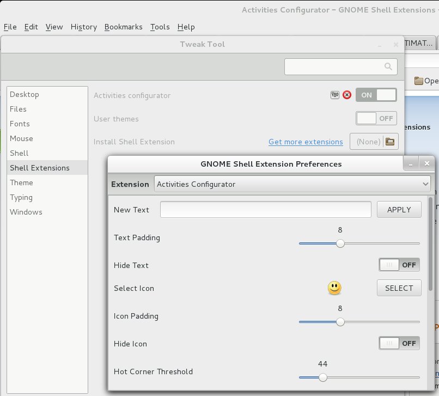The width and height of the screenshot is (439, 396).
Task: Select Theme in the sidebar
Action: 21,182
